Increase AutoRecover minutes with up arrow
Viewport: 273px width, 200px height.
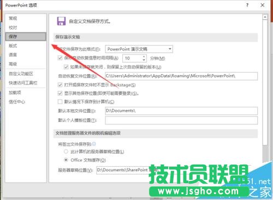pos(144,57)
